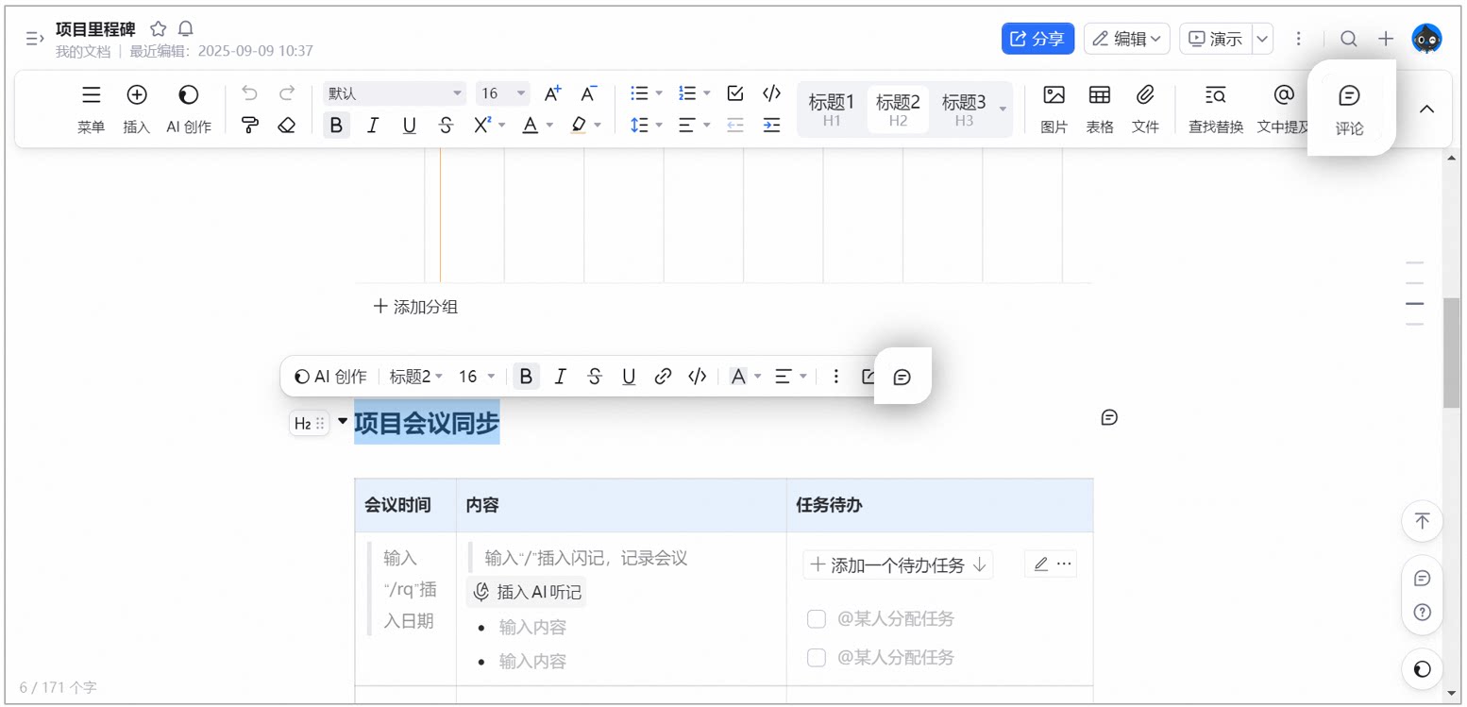Image resolution: width=1467 pixels, height=707 pixels.
Task: Open the highlight color picker icon
Action: point(579,125)
